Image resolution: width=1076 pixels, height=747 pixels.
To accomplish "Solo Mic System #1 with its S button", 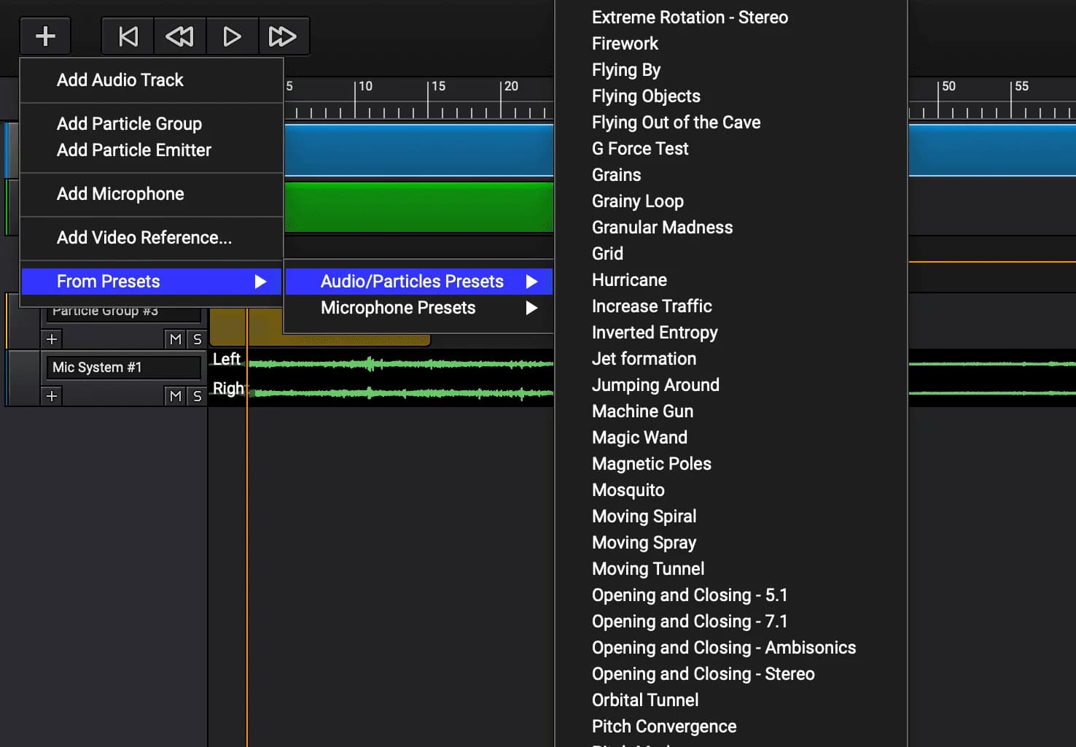I will [197, 396].
